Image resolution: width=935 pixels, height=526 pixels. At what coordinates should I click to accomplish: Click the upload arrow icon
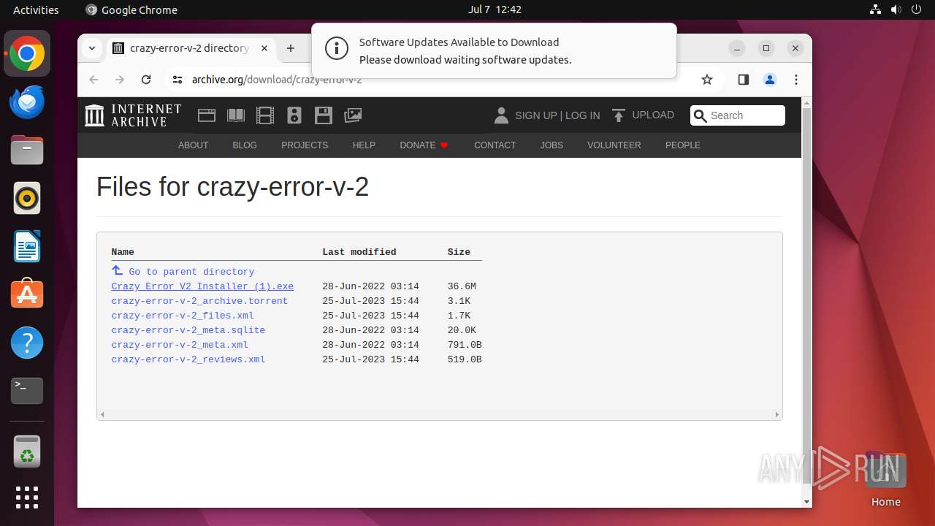pyautogui.click(x=619, y=115)
